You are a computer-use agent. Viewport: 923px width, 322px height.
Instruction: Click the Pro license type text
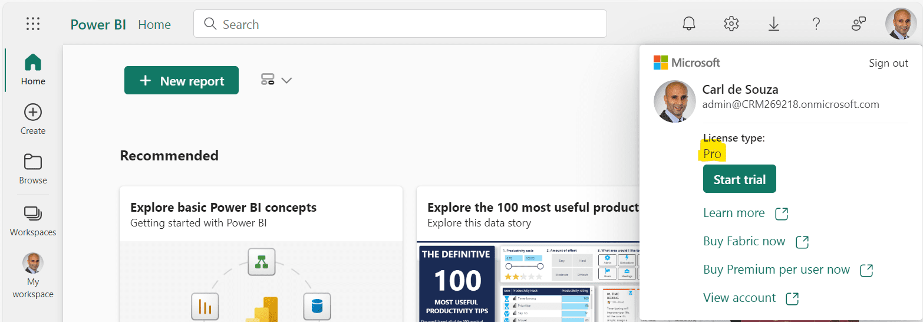pos(713,154)
